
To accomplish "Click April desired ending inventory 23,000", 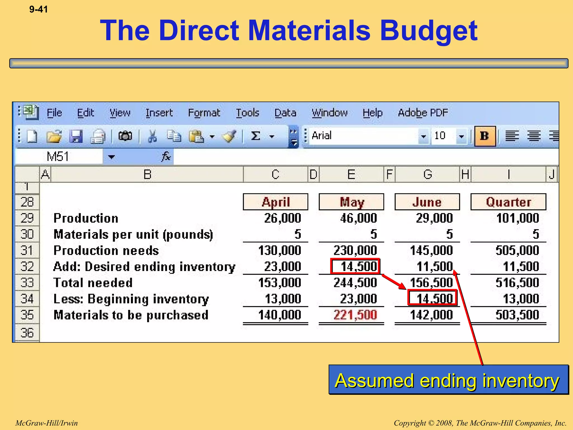I will [x=283, y=267].
